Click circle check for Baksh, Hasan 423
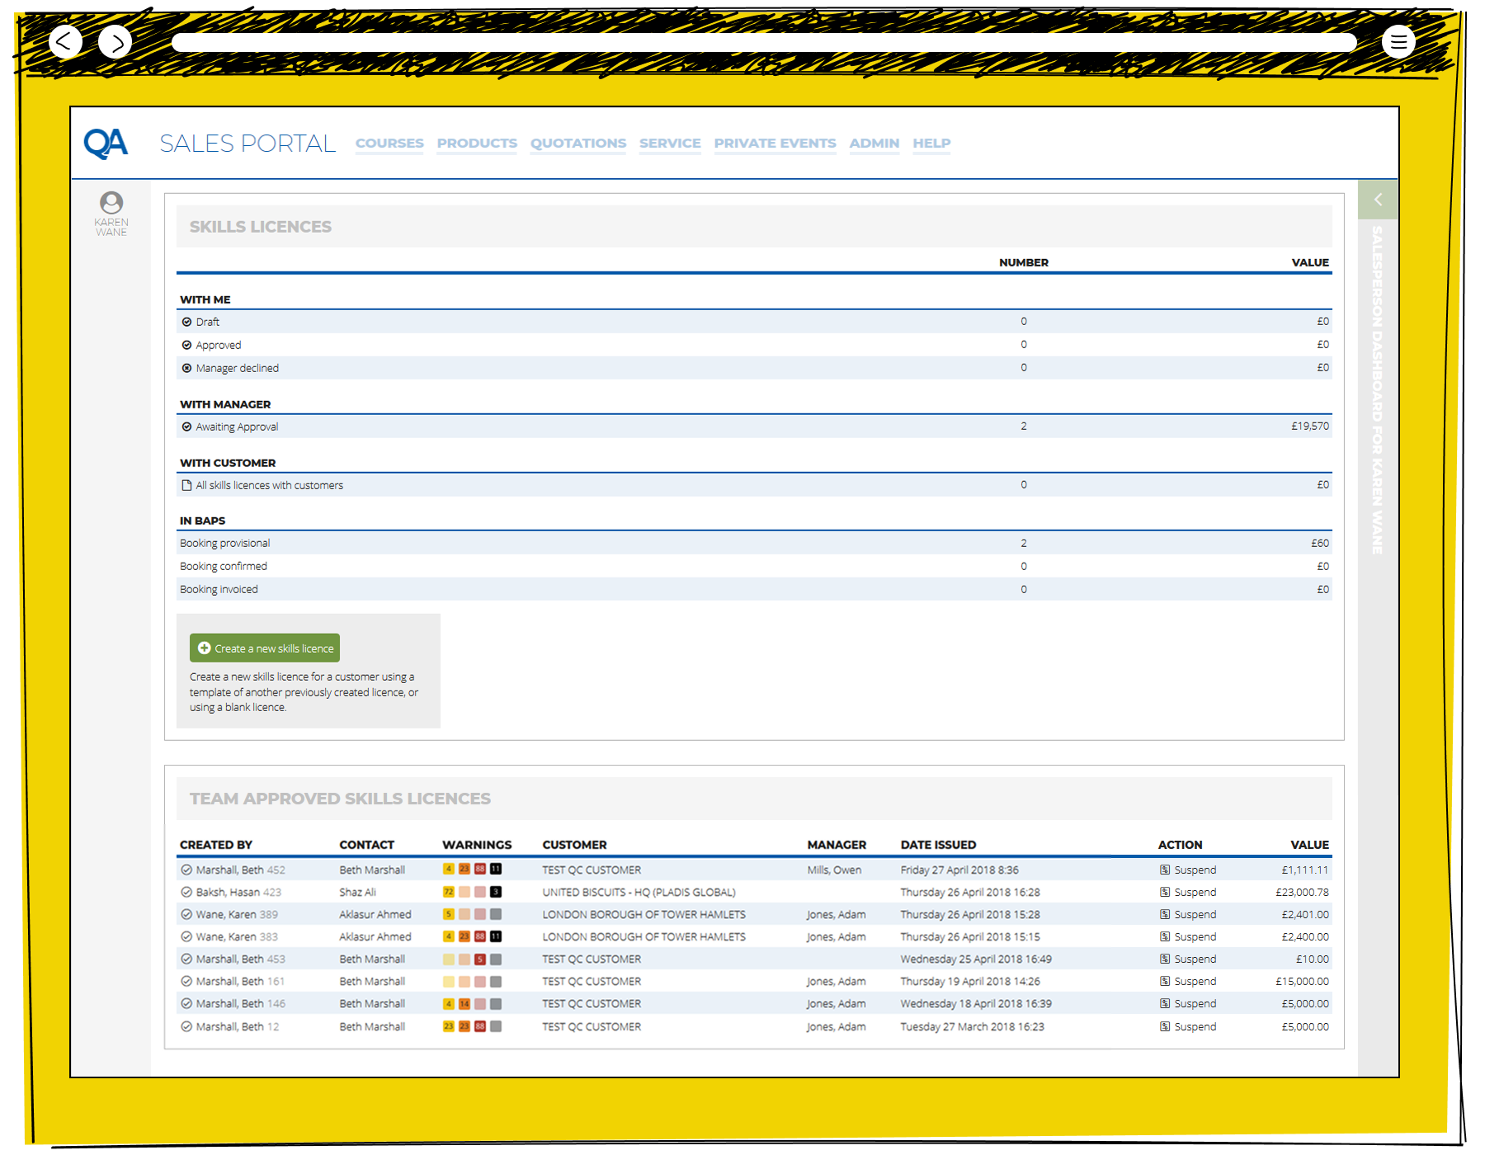The height and width of the screenshot is (1155, 1485). 186,892
